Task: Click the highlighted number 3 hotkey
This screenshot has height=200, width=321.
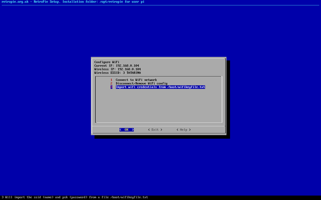Action: pos(111,87)
